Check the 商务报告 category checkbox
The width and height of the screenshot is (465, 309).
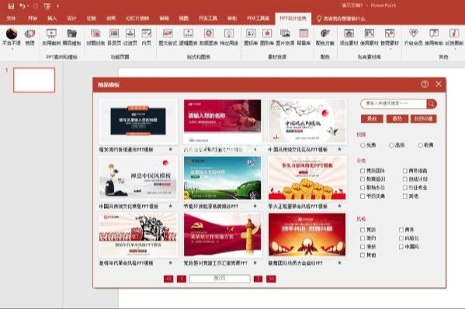(404, 171)
